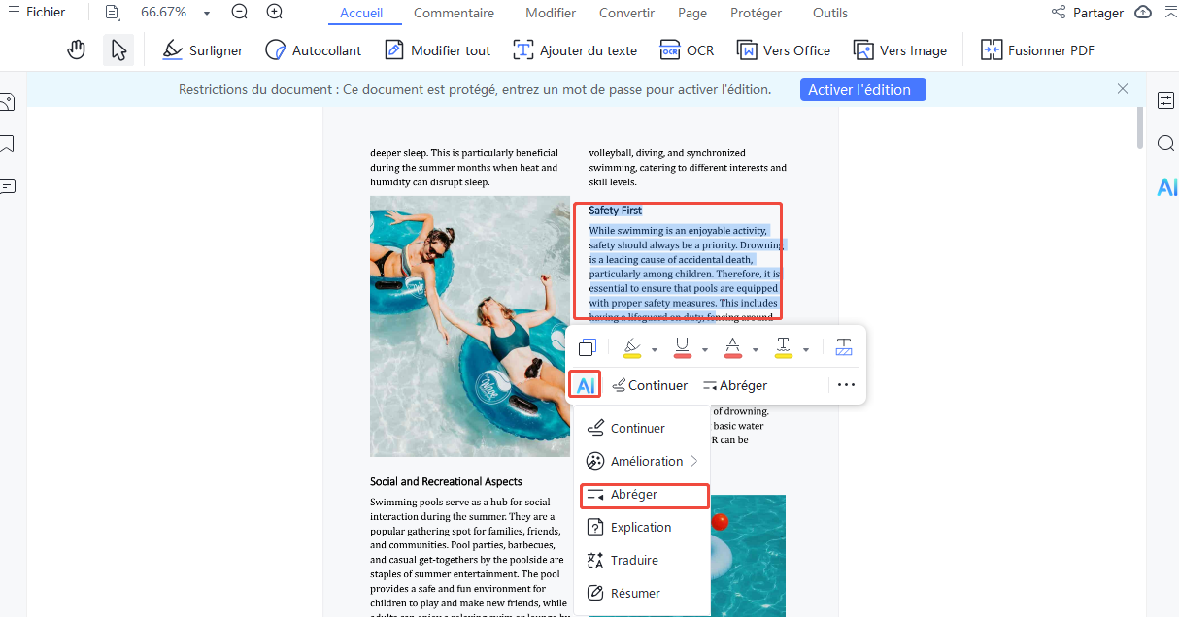Select the arrow cursor tool
Screen dimensions: 1179x617
click(118, 50)
